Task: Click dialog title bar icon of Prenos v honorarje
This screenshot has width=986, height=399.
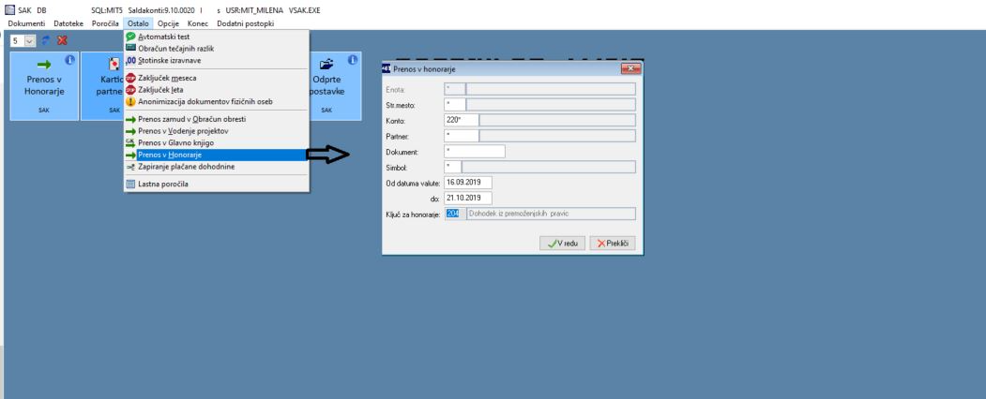Action: coord(387,69)
